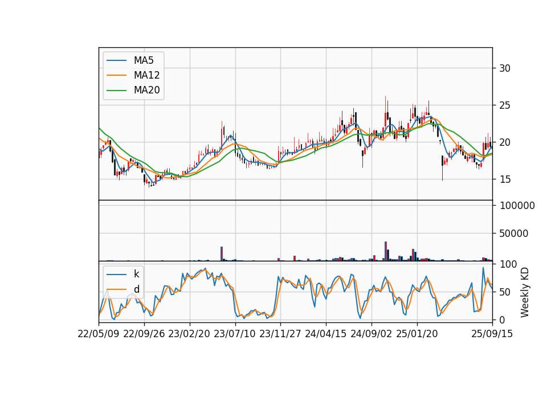Click the MA20 legend label
Viewport: 547px width, 393px height.
(x=146, y=90)
